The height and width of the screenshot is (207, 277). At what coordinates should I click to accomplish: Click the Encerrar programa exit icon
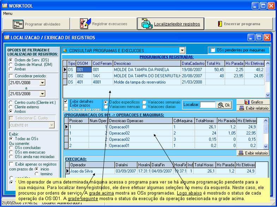point(220,24)
